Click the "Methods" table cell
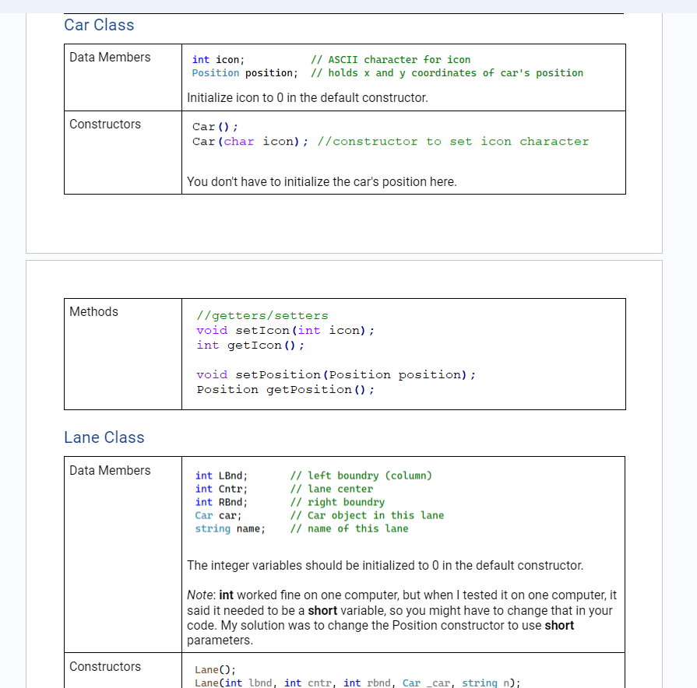 pyautogui.click(x=123, y=354)
